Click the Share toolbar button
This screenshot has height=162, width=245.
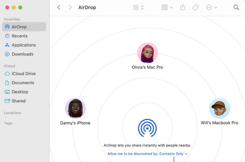pyautogui.click(x=183, y=7)
